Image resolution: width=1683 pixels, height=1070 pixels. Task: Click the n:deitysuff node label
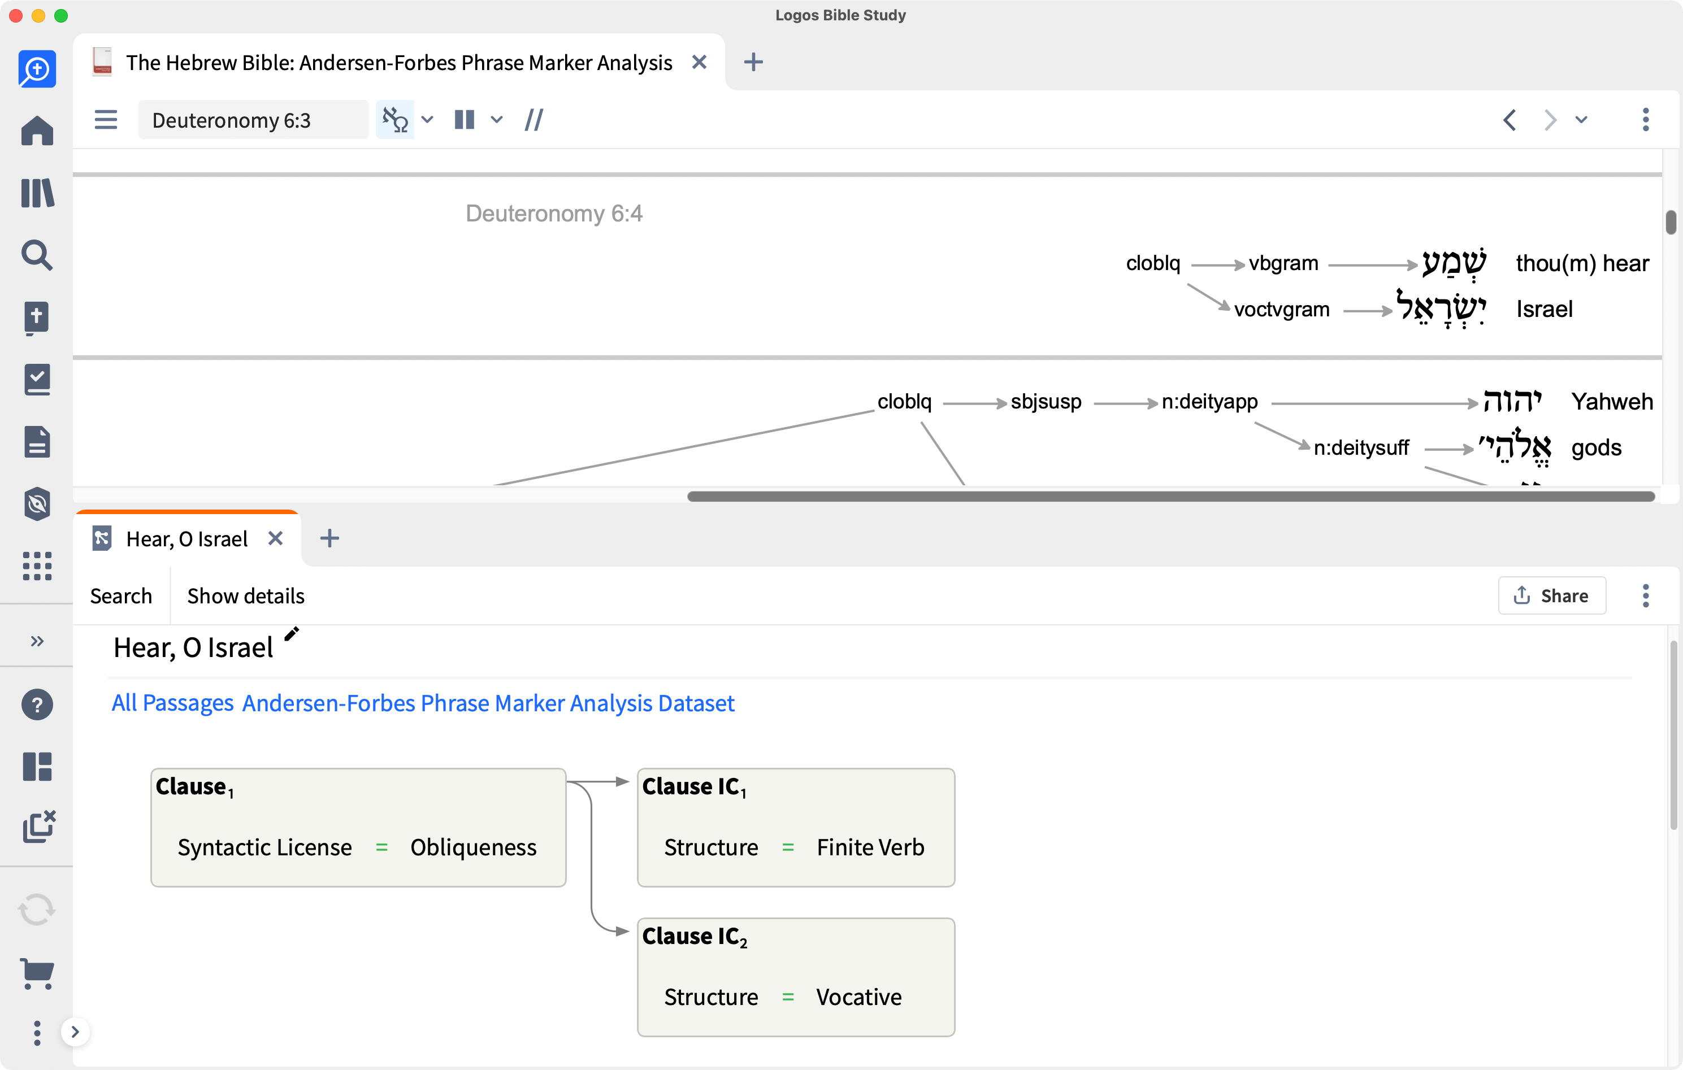point(1361,448)
